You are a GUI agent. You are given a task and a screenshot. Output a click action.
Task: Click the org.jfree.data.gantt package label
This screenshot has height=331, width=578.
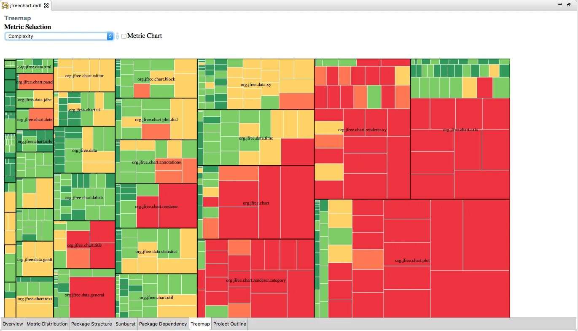click(x=35, y=260)
